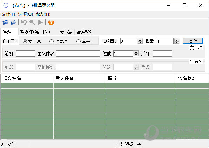The width and height of the screenshot is (209, 148).
Task: Focus the 起始量 input field
Action: 129,41
